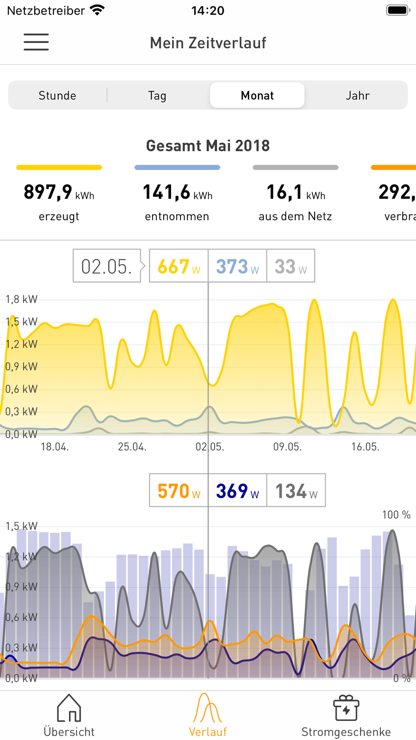Tap the yellow 667 W reading

point(179,266)
